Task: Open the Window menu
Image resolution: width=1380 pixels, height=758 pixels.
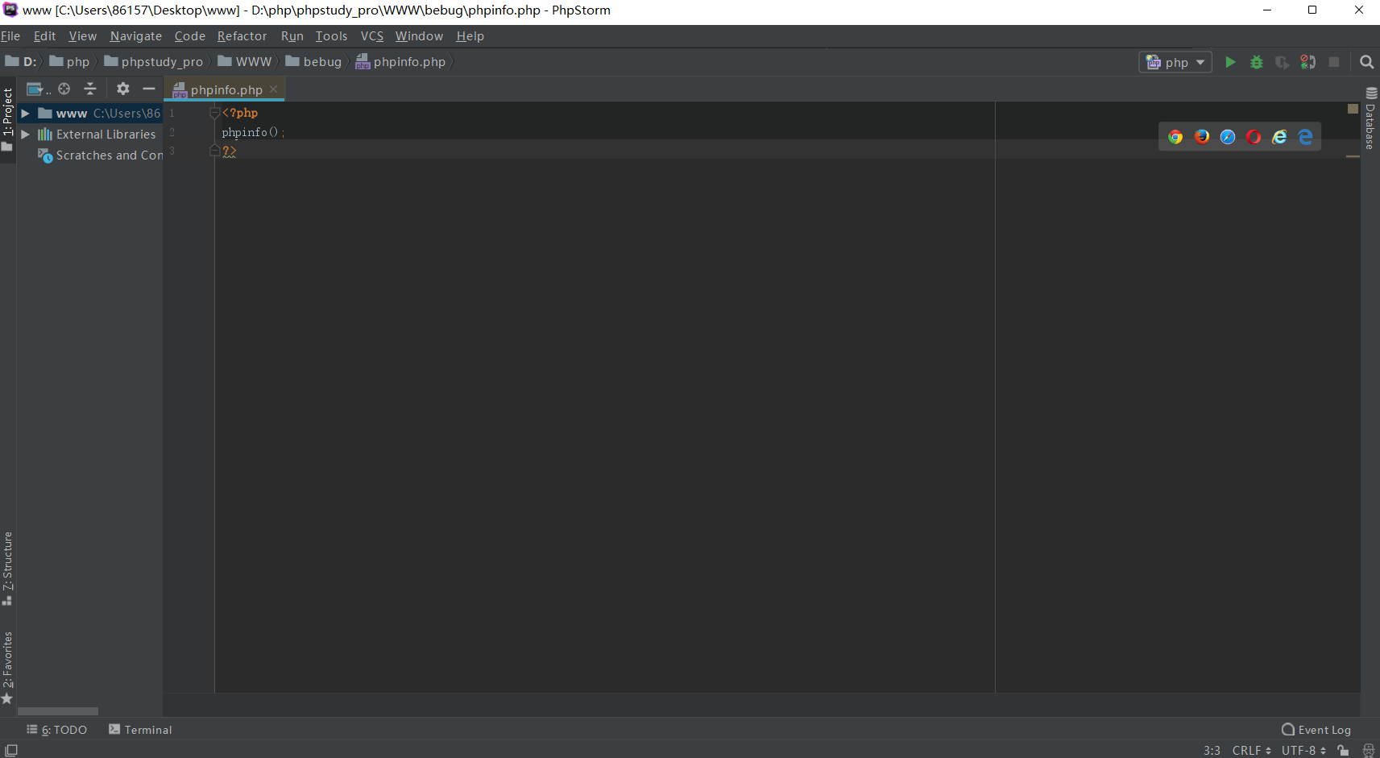Action: (x=419, y=36)
